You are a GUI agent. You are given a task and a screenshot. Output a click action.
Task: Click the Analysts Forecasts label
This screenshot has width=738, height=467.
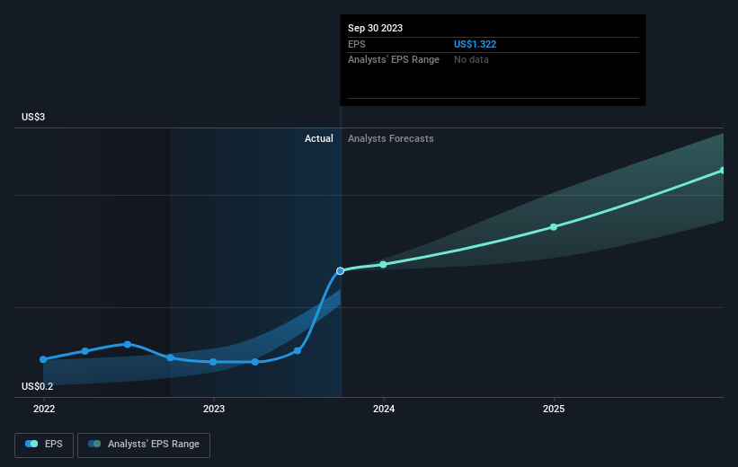(391, 138)
